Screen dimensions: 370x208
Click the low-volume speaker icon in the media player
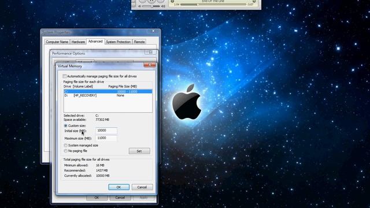[x=139, y=6]
